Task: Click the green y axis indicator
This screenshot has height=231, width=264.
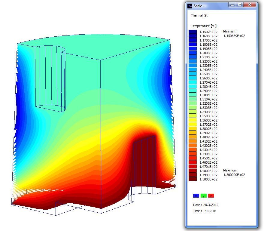Action: pyautogui.click(x=203, y=196)
